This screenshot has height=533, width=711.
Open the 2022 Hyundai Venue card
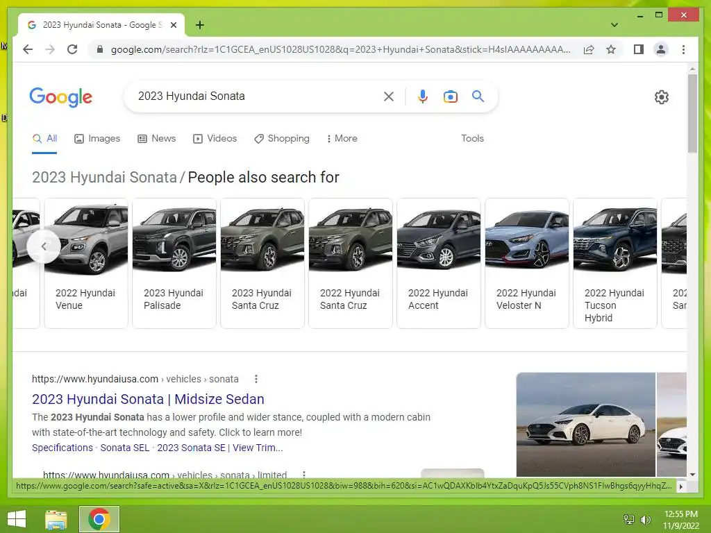point(86,263)
